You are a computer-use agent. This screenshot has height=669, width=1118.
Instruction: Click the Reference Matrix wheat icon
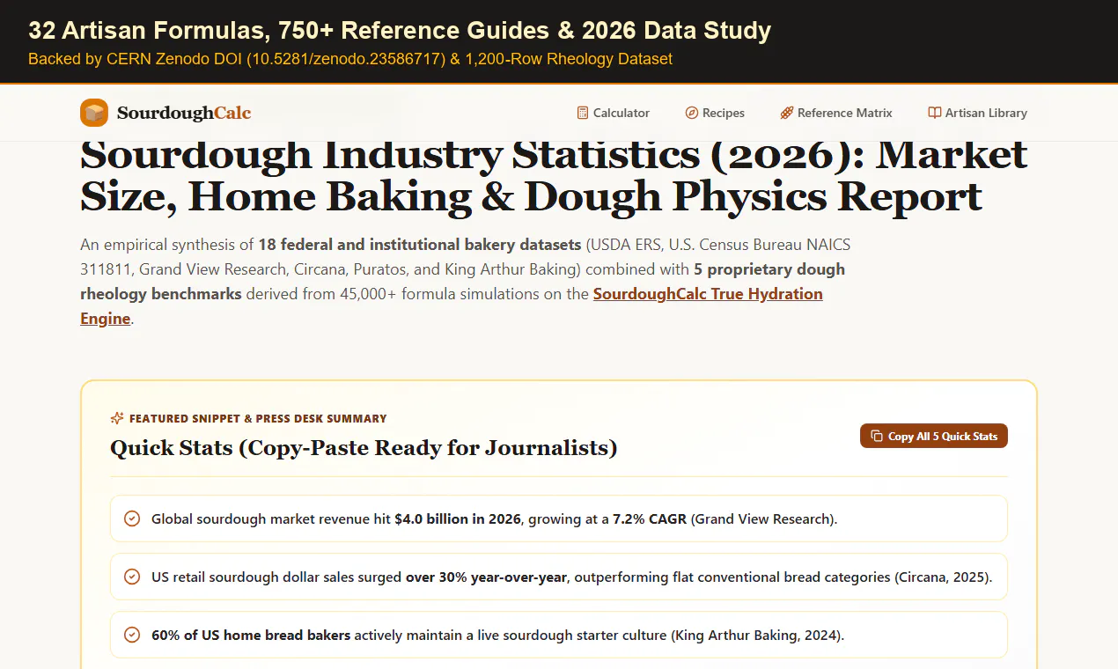[x=787, y=113]
